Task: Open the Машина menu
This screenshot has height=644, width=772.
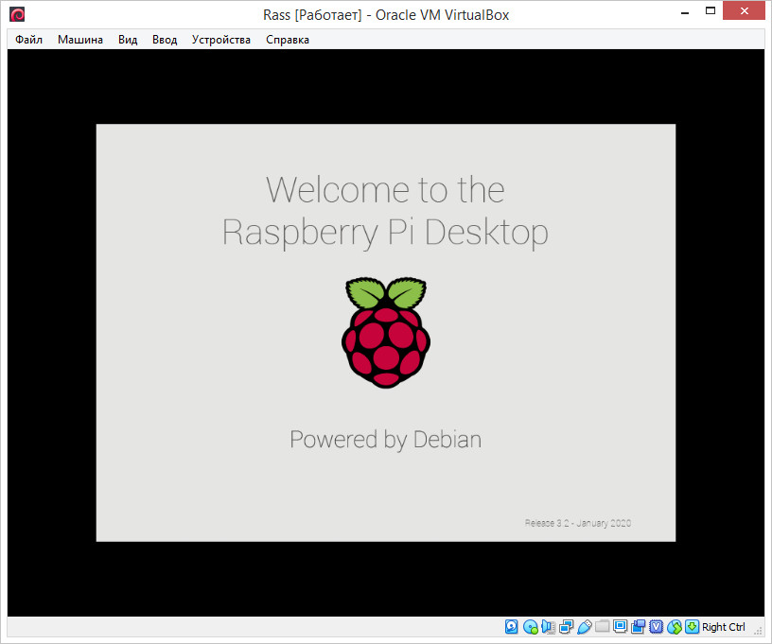Action: pos(80,40)
